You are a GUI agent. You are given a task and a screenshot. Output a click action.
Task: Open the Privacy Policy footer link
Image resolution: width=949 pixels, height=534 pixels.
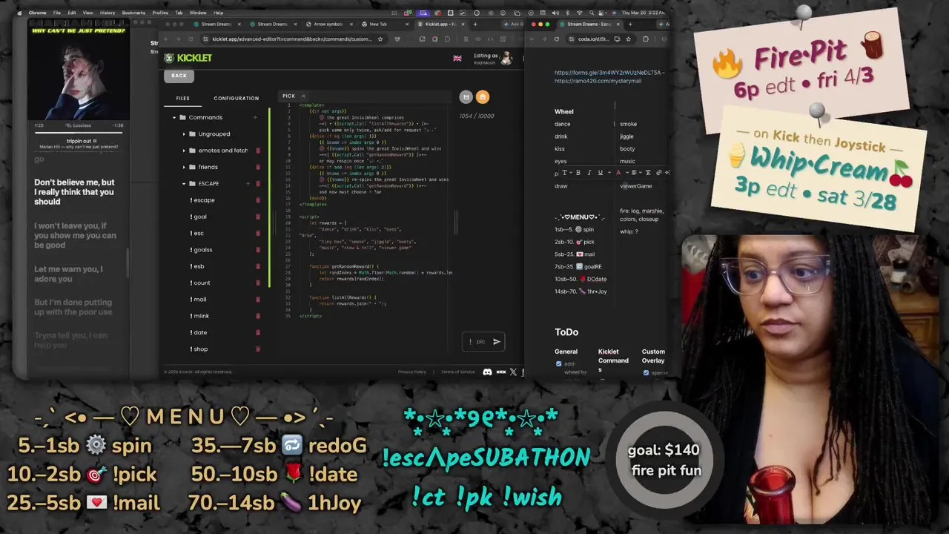(x=412, y=372)
